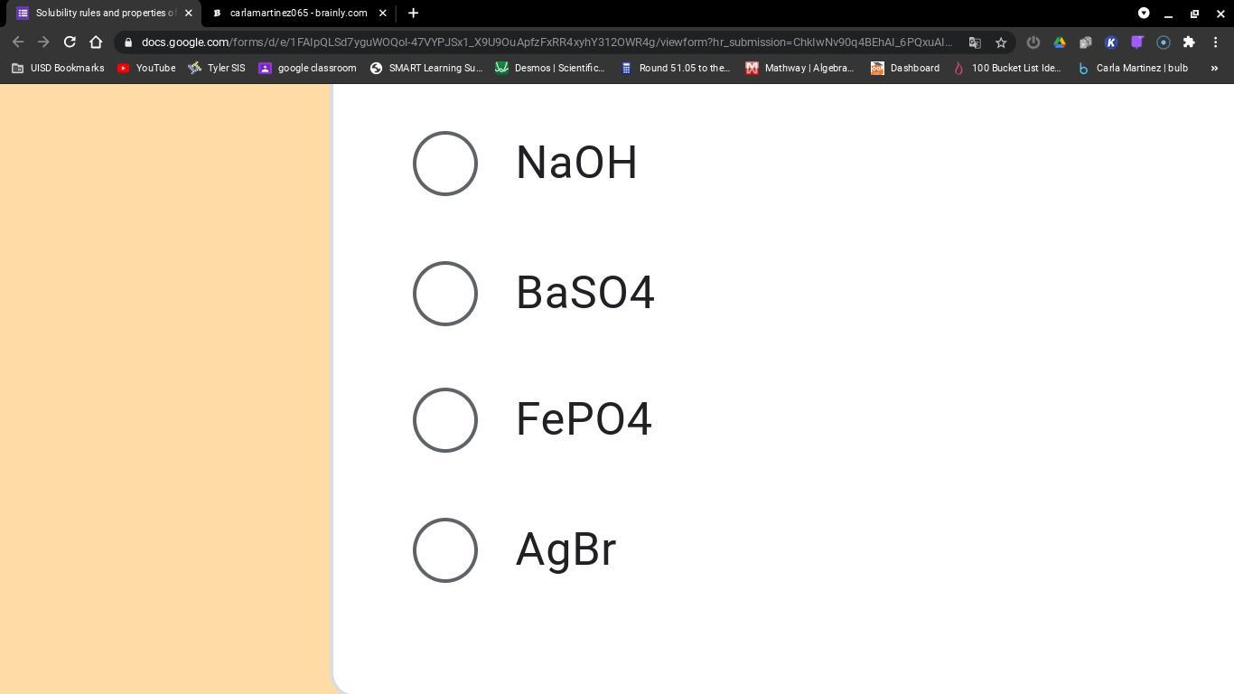Click the purple note extension icon
The image size is (1234, 694).
(x=1137, y=42)
